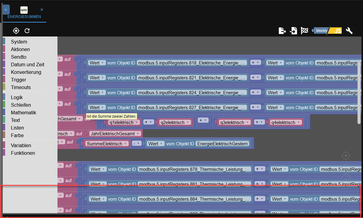Viewport: 363px width, 218px height.
Task: Click the blue back arrow button
Action: click(6, 10)
